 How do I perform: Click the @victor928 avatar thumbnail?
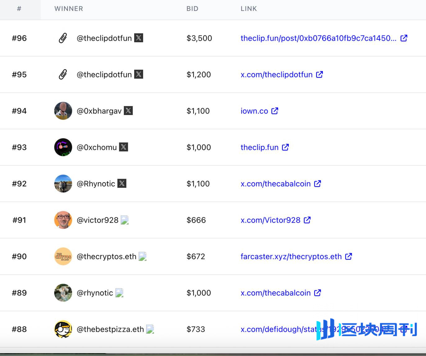[x=63, y=220]
